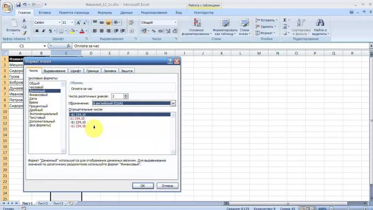
Task: Switch to Шрифт dialog tab
Action: point(76,71)
